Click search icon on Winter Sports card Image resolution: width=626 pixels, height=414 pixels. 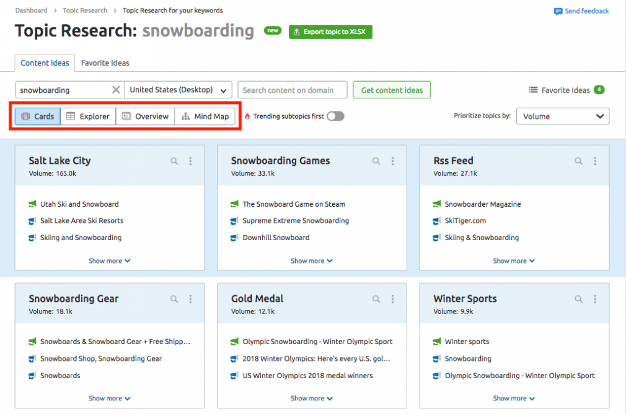(x=578, y=299)
